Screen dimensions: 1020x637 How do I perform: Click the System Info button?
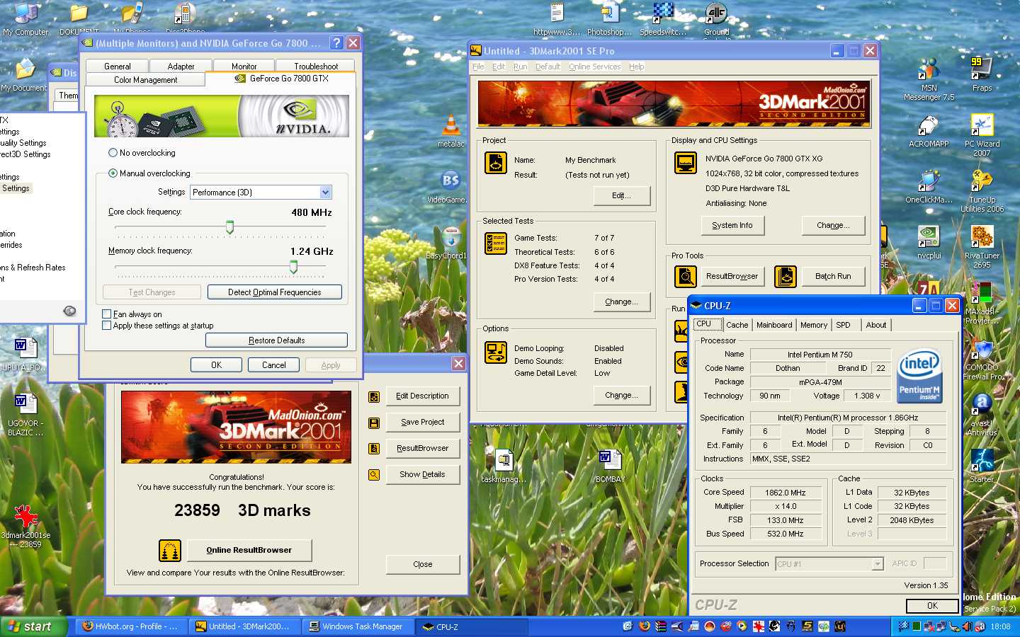(732, 225)
